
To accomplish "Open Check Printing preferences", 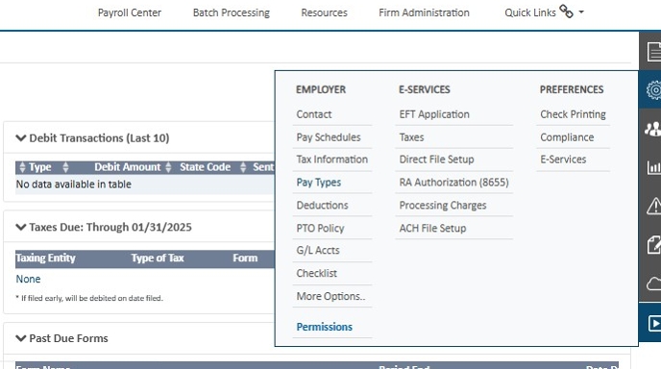I will [x=573, y=114].
